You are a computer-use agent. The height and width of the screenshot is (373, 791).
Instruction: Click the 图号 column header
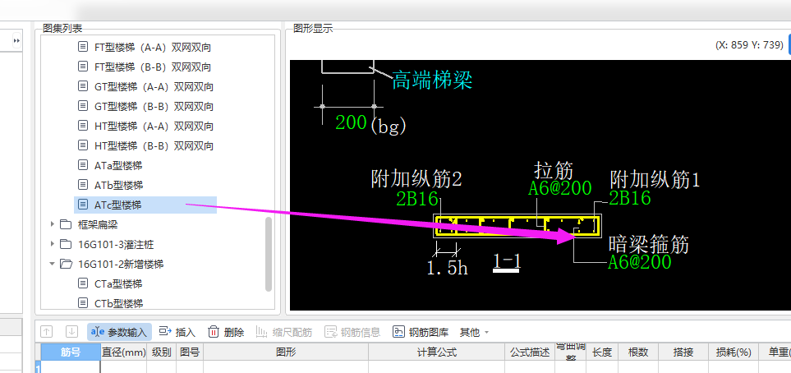tap(189, 352)
